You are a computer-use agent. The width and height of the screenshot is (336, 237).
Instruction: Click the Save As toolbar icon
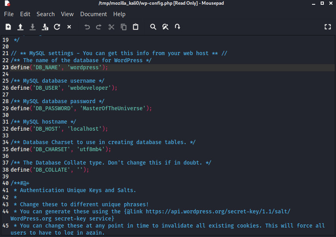coord(45,27)
